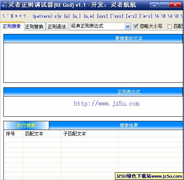
Task: Uncheck the 忽略大小写 checkbox
Action: pyautogui.click(x=136, y=26)
